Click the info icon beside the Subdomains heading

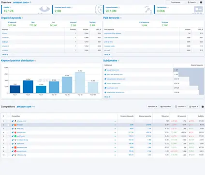pyautogui.click(x=118, y=61)
